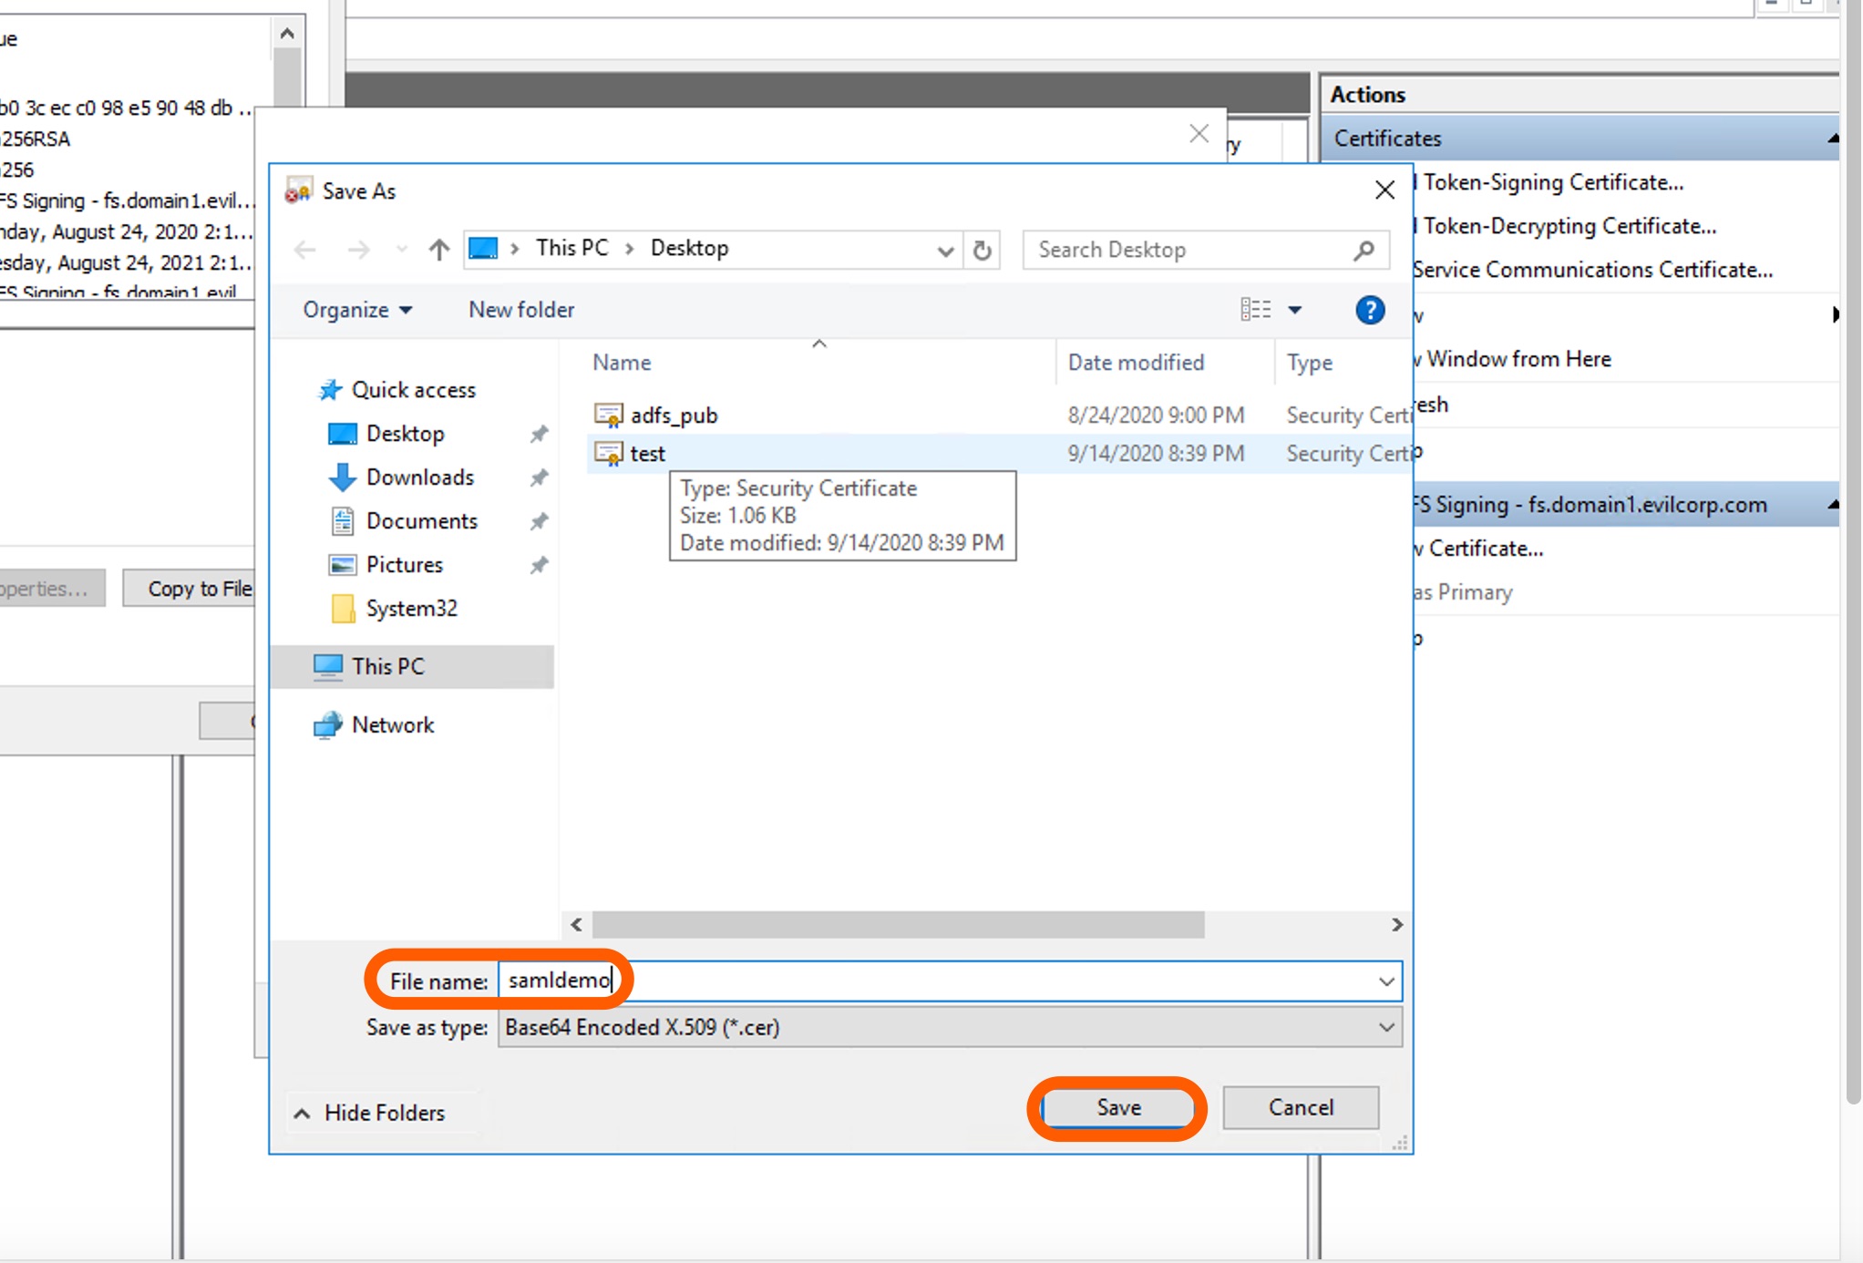Select the test certificate file

coord(647,454)
